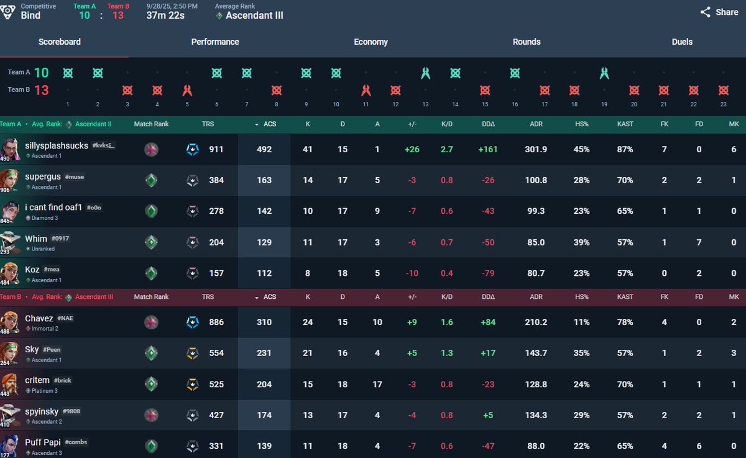This screenshot has height=458, width=746.
Task: Open the Scoreboard tab
Action: tap(60, 42)
